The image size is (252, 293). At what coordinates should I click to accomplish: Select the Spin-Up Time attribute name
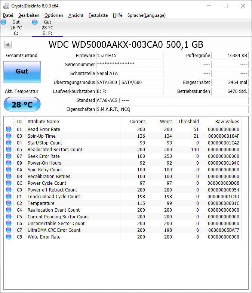click(x=42, y=136)
